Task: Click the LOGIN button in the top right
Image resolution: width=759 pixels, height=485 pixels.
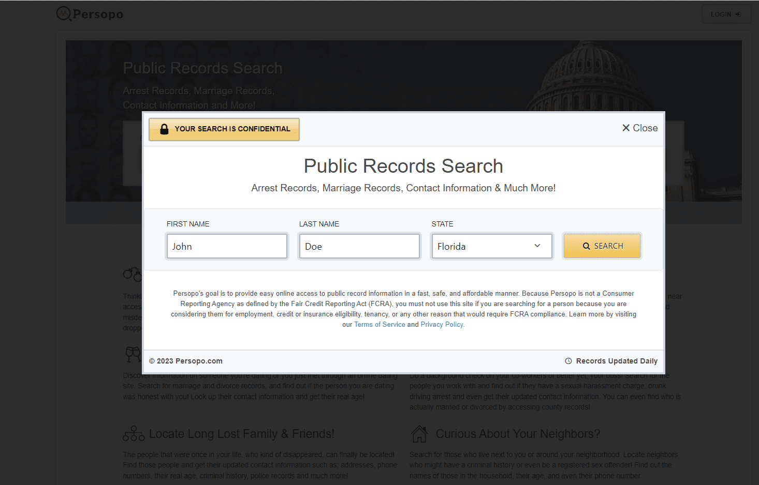Action: (726, 14)
